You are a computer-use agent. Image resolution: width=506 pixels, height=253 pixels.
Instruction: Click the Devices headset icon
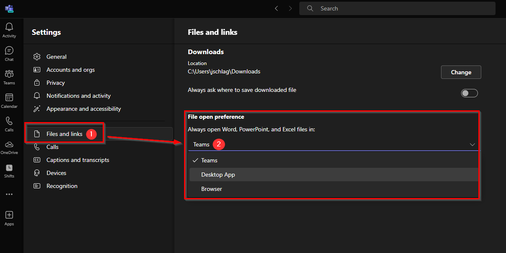coord(37,173)
